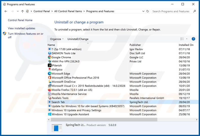200x136 pixels.
Task: Click the 7-Zip program icon
Action: [49, 49]
